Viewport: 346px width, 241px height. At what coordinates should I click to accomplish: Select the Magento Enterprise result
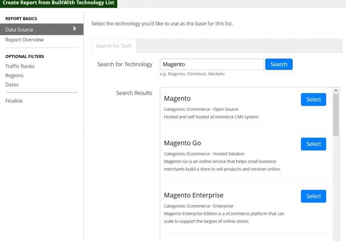(x=313, y=196)
